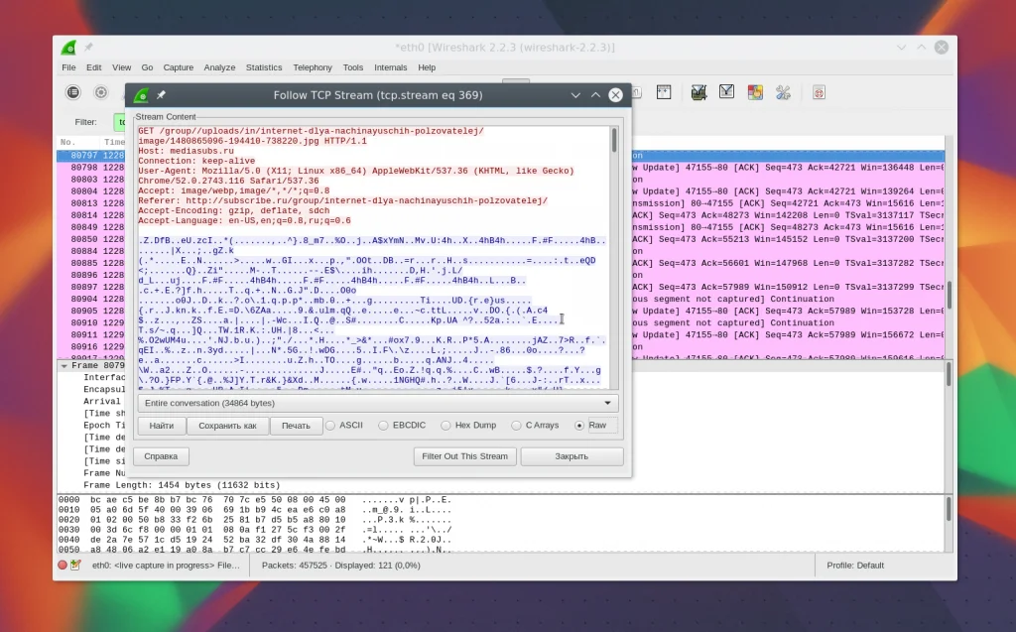
Task: Click the pin icon in main window title bar
Action: coord(88,47)
